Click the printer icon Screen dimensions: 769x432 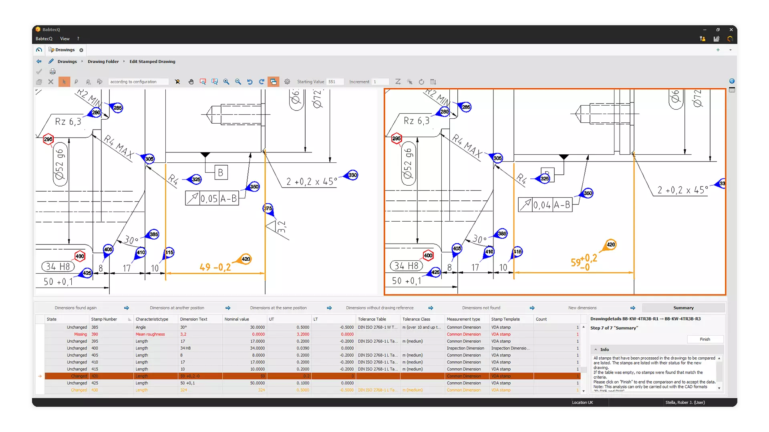click(52, 72)
